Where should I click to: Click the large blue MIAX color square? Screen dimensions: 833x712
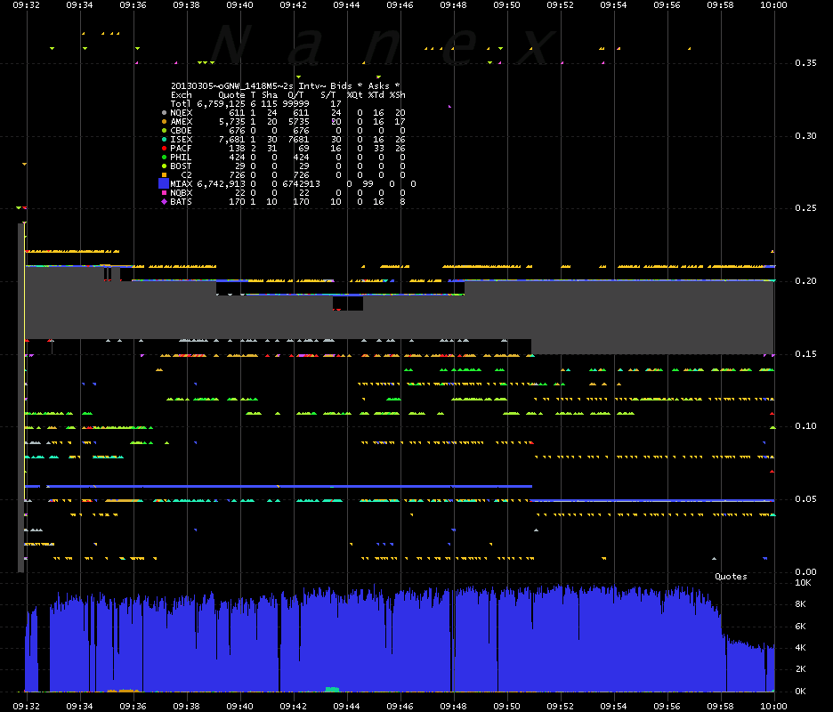[x=164, y=184]
